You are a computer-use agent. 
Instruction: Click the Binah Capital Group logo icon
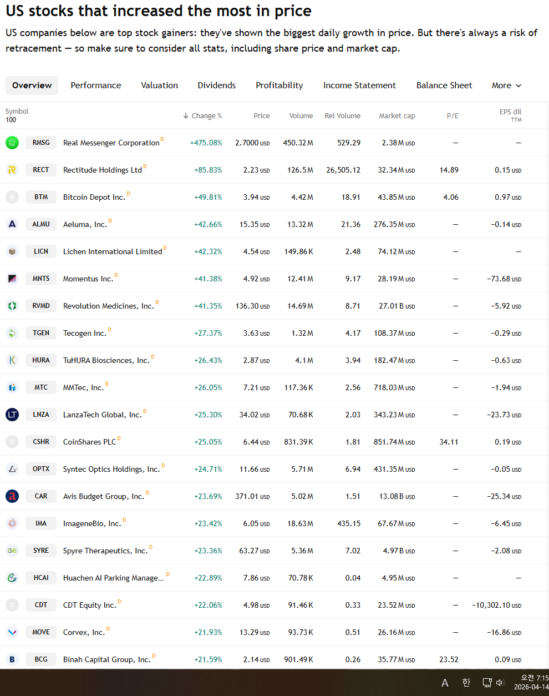pos(12,659)
